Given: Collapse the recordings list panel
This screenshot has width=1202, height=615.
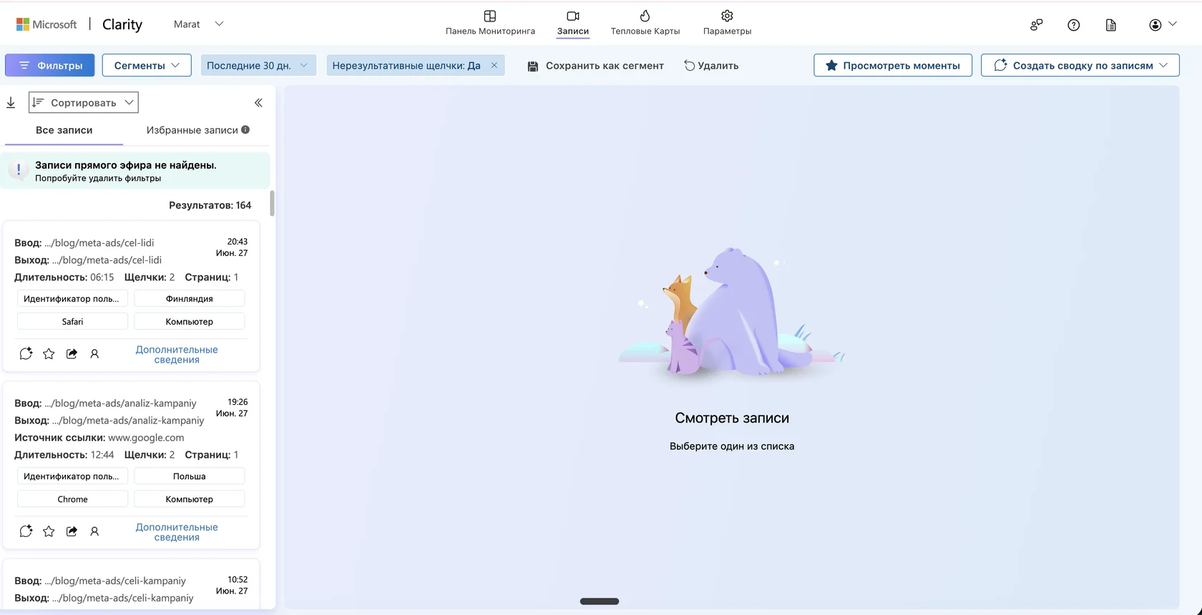Looking at the screenshot, I should (x=258, y=103).
